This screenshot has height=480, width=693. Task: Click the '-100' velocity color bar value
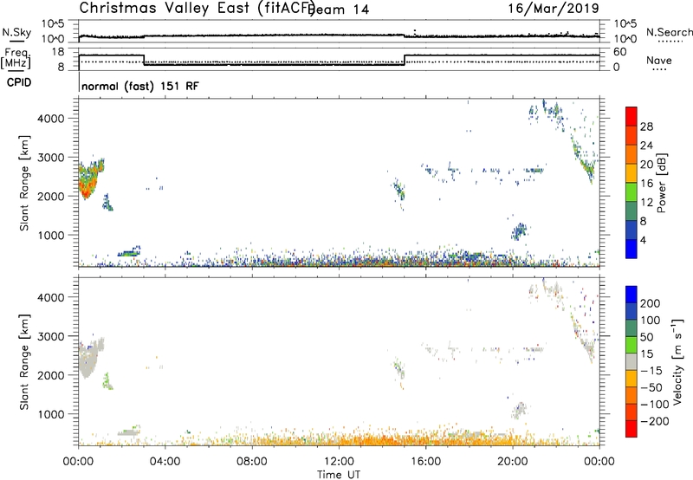(x=655, y=404)
